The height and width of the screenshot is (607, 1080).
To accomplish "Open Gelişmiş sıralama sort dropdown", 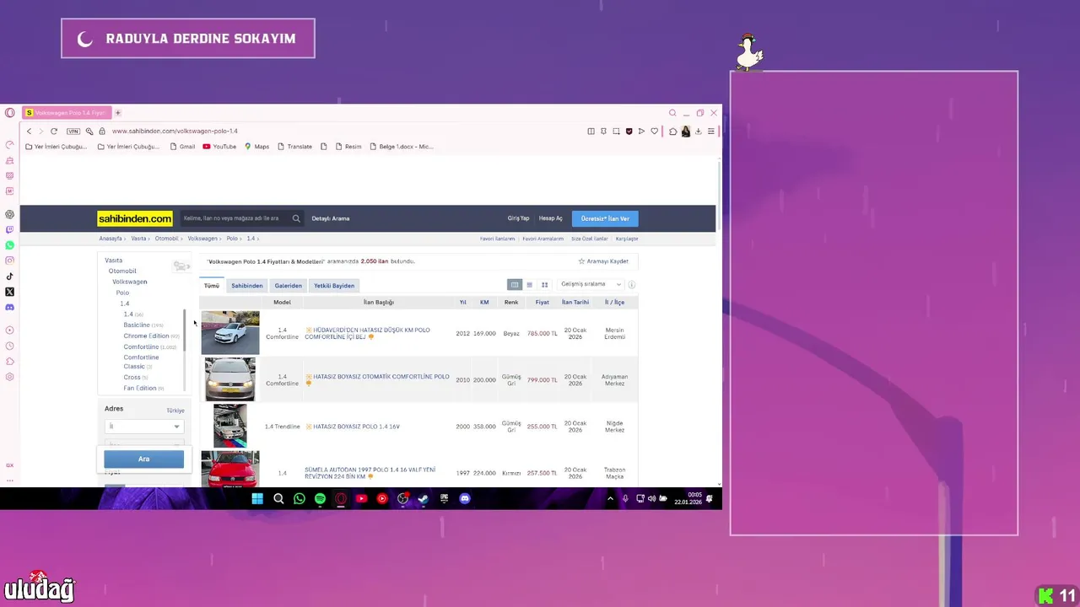I will pyautogui.click(x=591, y=285).
